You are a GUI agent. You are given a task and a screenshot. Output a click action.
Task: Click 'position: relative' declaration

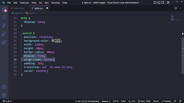(38, 37)
